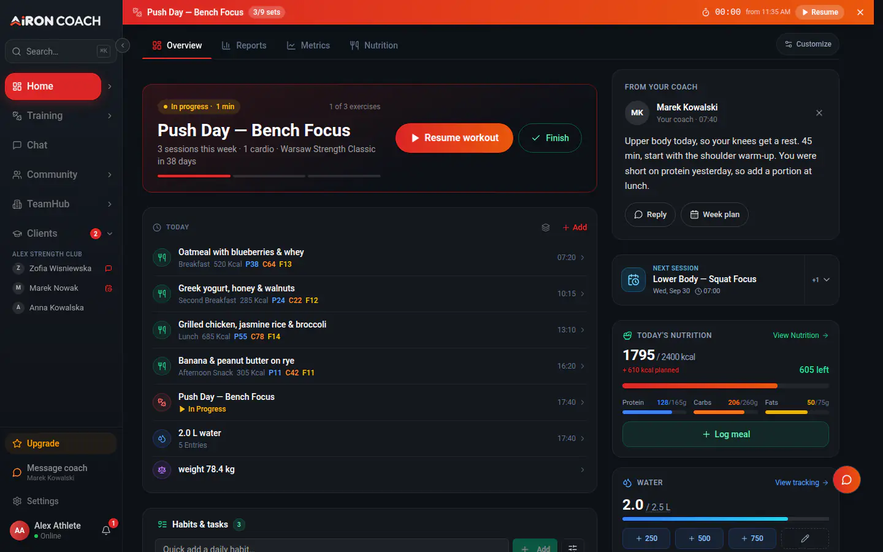Expand the next session +1 dropdown
This screenshot has height=552, width=883.
tap(821, 280)
